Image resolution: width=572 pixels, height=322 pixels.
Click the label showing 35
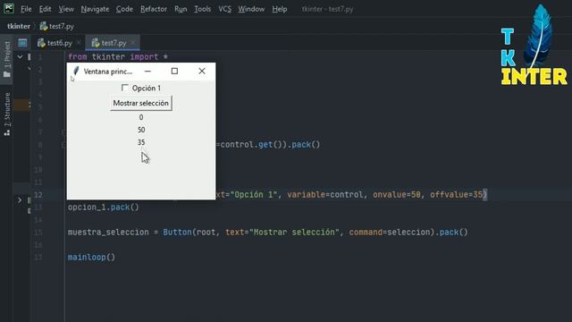pos(141,142)
